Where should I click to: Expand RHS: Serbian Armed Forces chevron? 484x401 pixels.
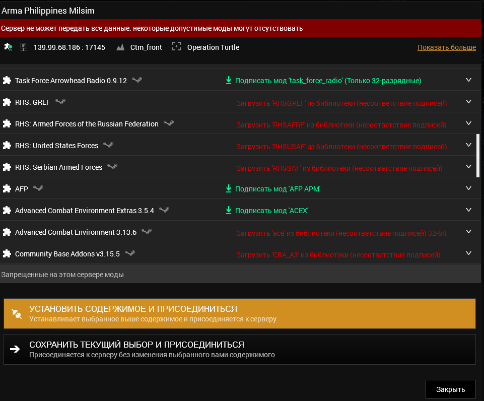tap(468, 166)
